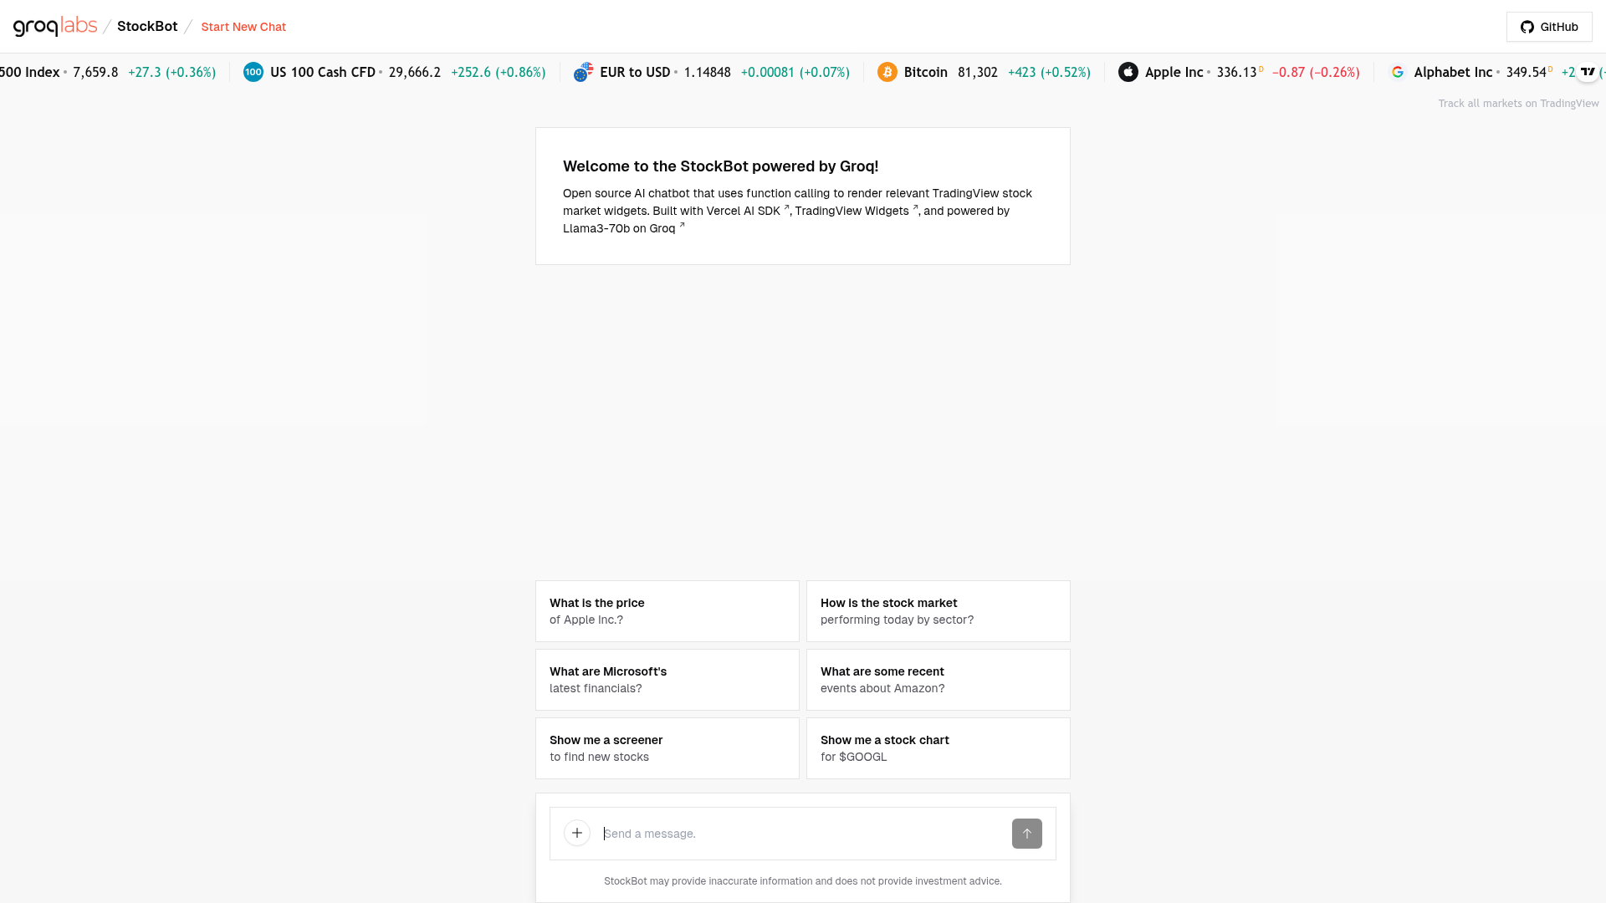Click the US 100 Cash CFD ticker icon
The width and height of the screenshot is (1606, 903).
[253, 72]
